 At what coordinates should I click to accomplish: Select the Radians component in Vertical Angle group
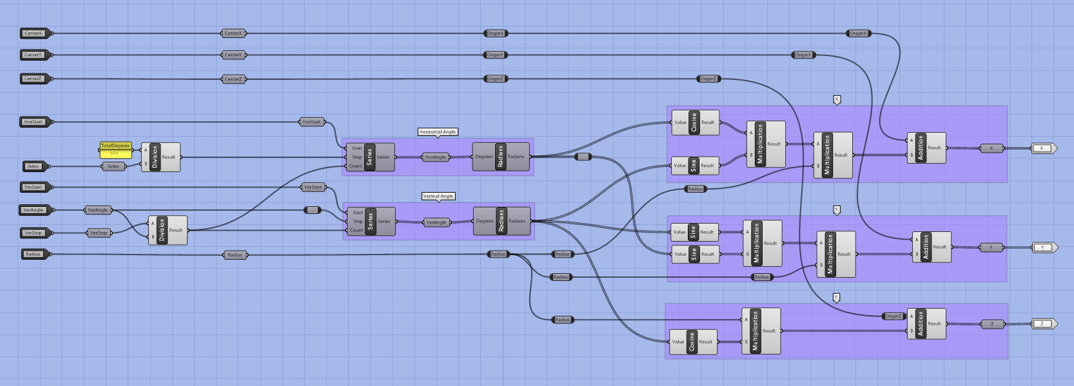[502, 221]
